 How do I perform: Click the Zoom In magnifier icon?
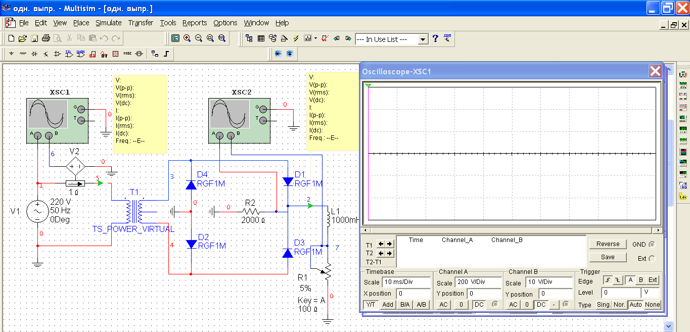pyautogui.click(x=187, y=38)
